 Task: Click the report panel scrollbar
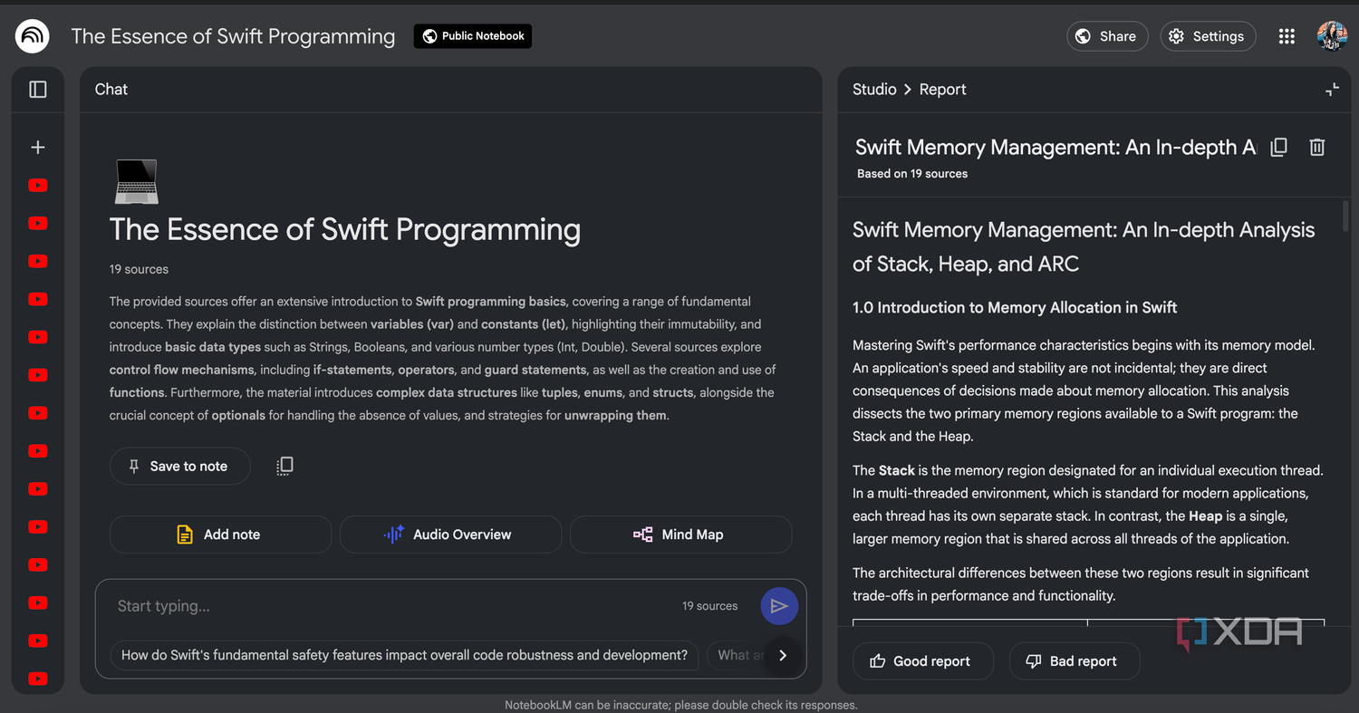click(x=1345, y=217)
